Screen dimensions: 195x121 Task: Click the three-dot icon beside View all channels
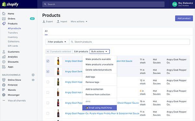(4, 100)
